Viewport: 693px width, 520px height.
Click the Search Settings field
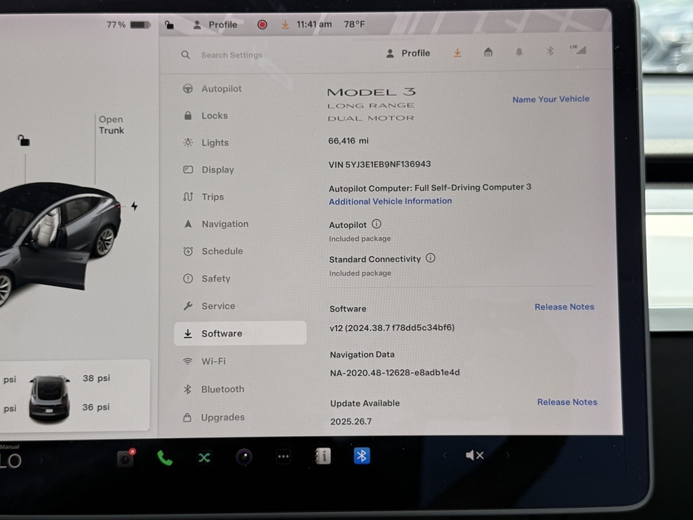click(231, 55)
